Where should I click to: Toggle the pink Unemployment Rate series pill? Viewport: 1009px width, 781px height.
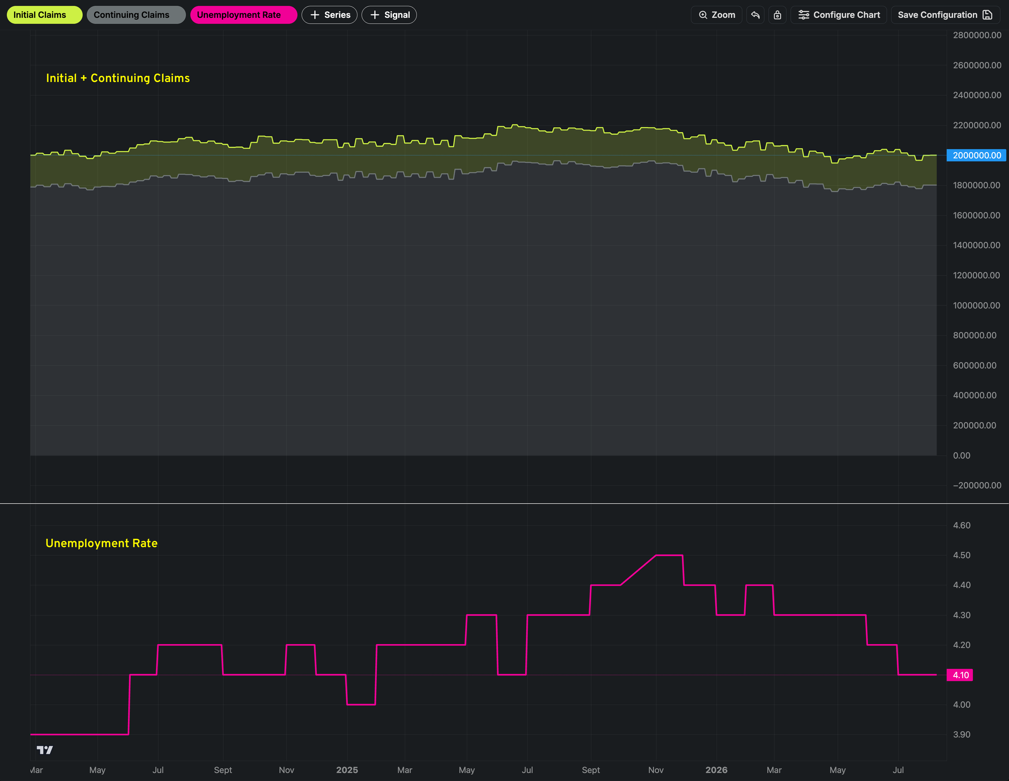point(243,15)
